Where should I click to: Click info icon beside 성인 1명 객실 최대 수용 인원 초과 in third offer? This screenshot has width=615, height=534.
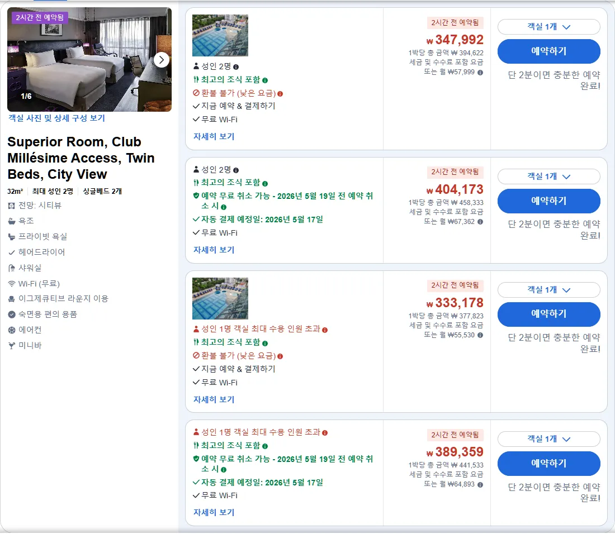325,330
